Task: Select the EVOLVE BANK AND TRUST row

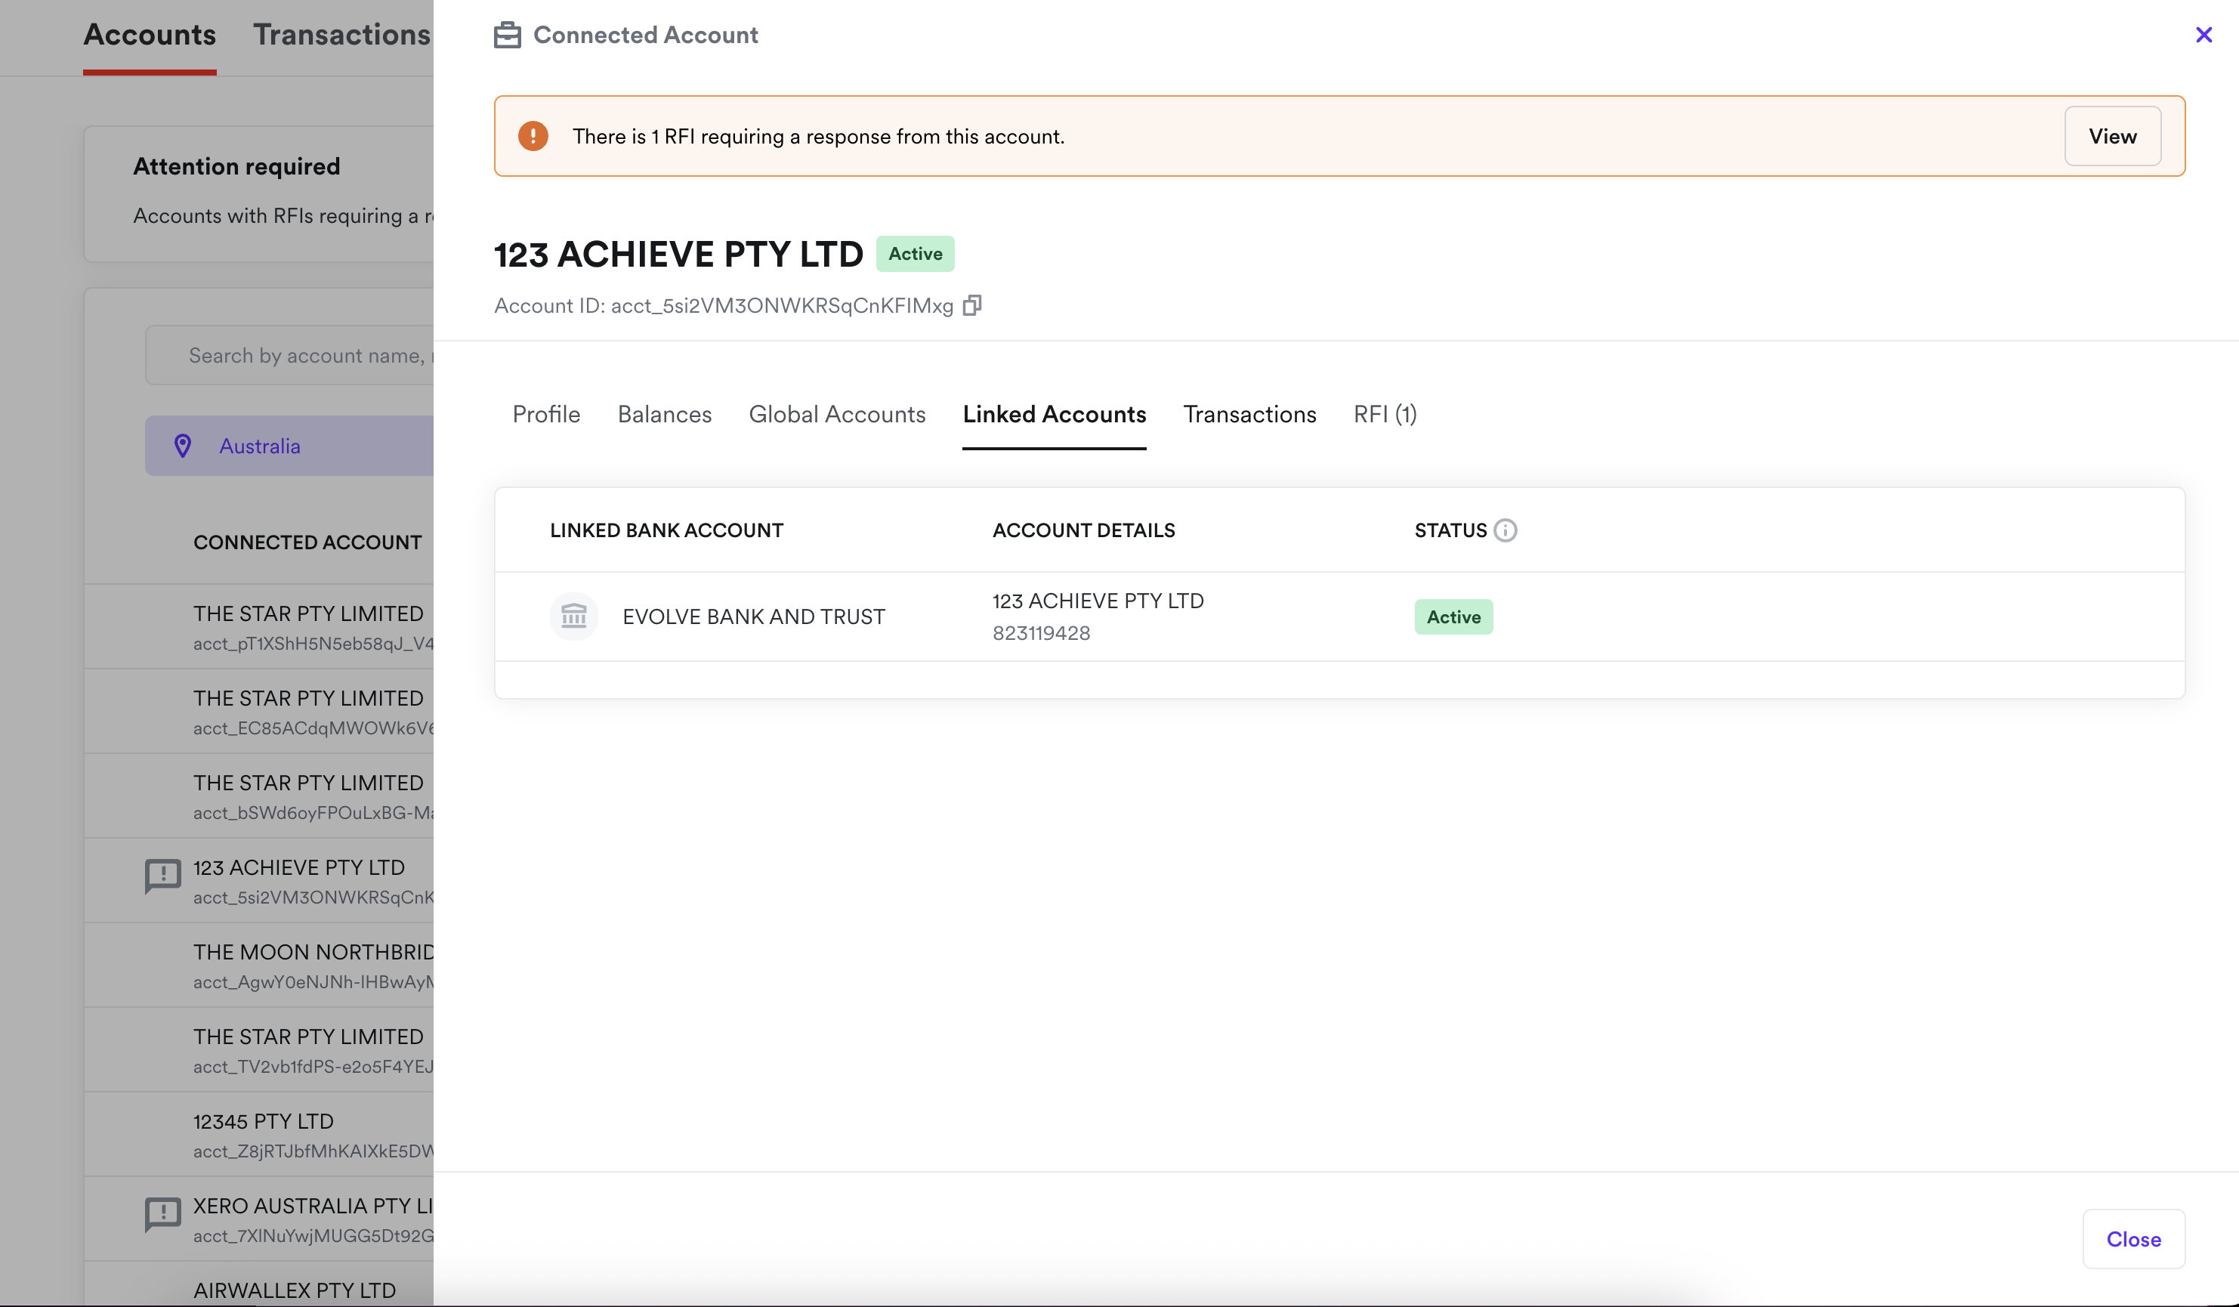Action: click(x=753, y=616)
